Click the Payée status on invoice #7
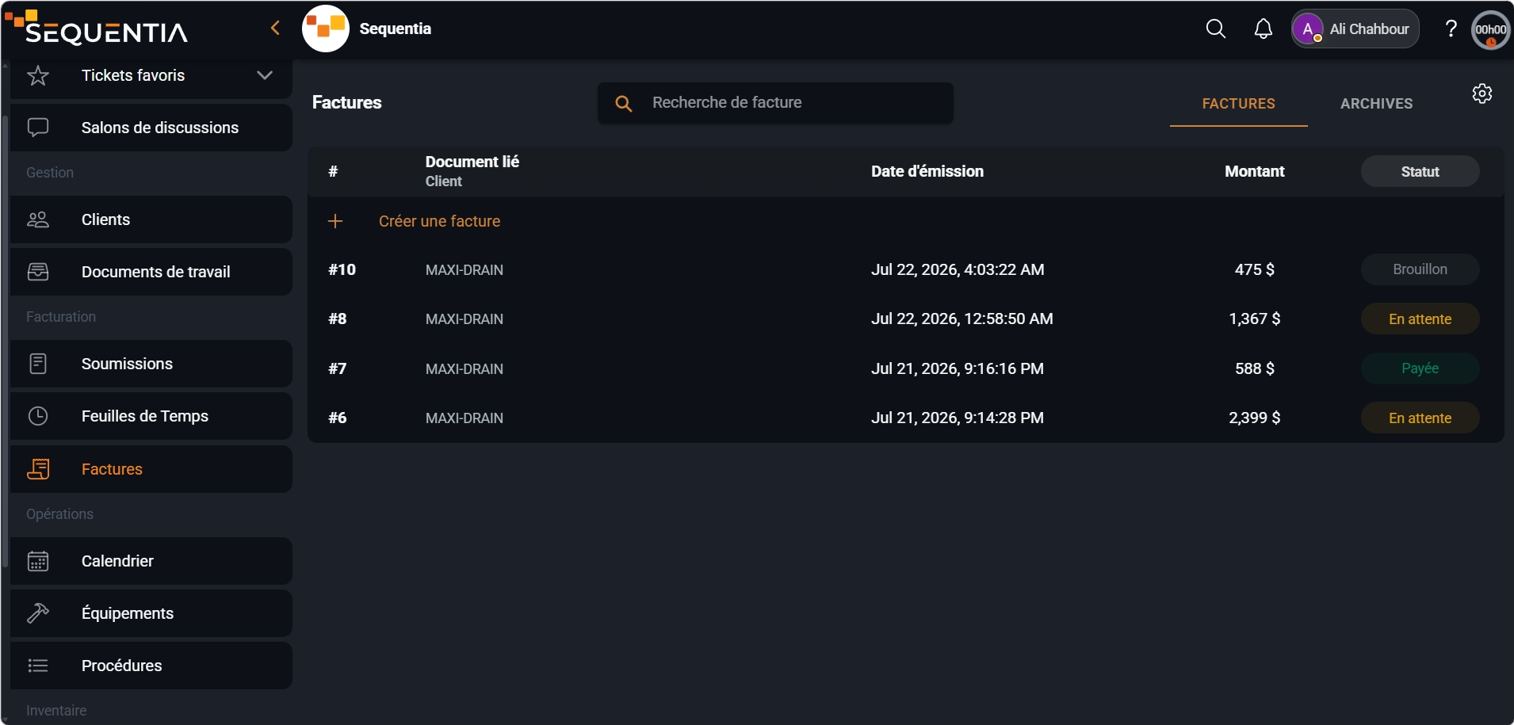 coord(1420,368)
